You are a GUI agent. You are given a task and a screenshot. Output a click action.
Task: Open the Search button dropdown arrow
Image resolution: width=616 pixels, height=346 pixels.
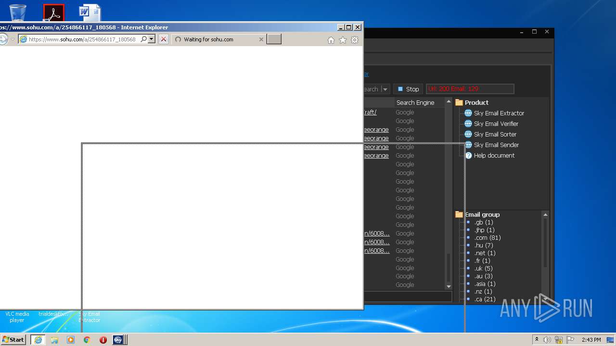pyautogui.click(x=385, y=89)
